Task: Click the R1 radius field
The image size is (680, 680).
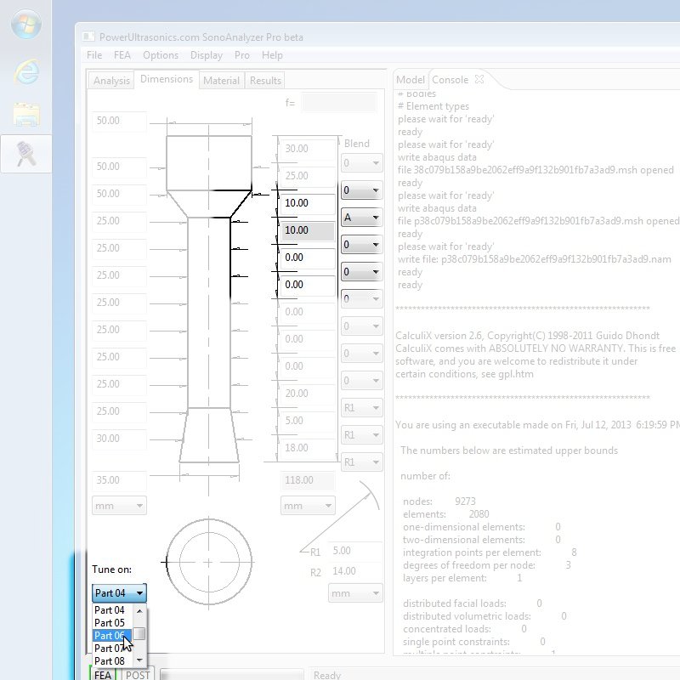Action: 355,551
